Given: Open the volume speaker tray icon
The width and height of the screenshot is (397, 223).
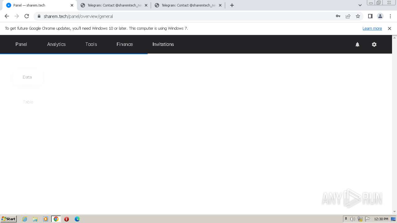Looking at the screenshot, I should 353,219.
